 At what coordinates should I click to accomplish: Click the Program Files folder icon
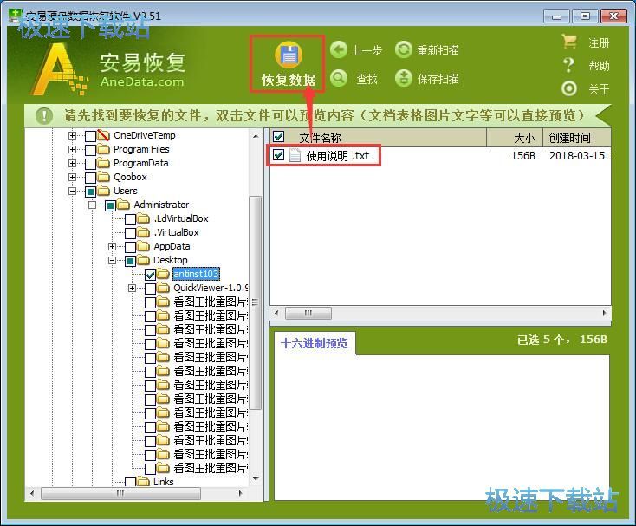(104, 149)
